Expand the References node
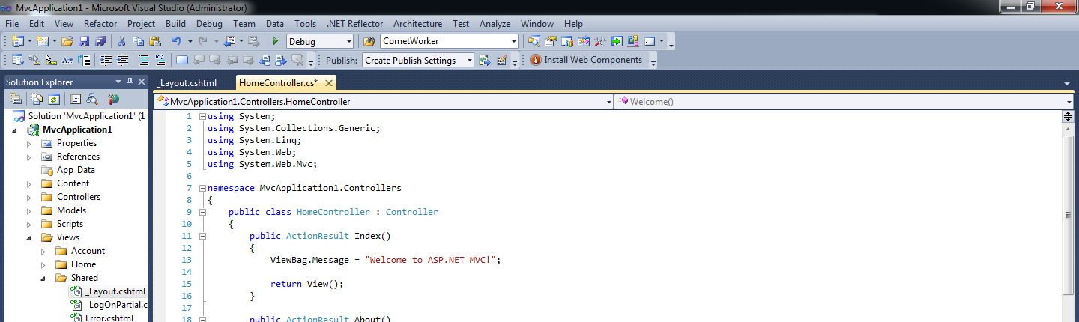Image resolution: width=1079 pixels, height=322 pixels. pos(29,157)
